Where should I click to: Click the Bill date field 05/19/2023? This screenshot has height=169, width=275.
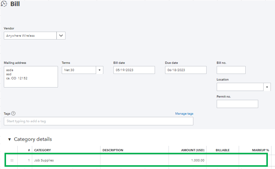click(x=134, y=70)
